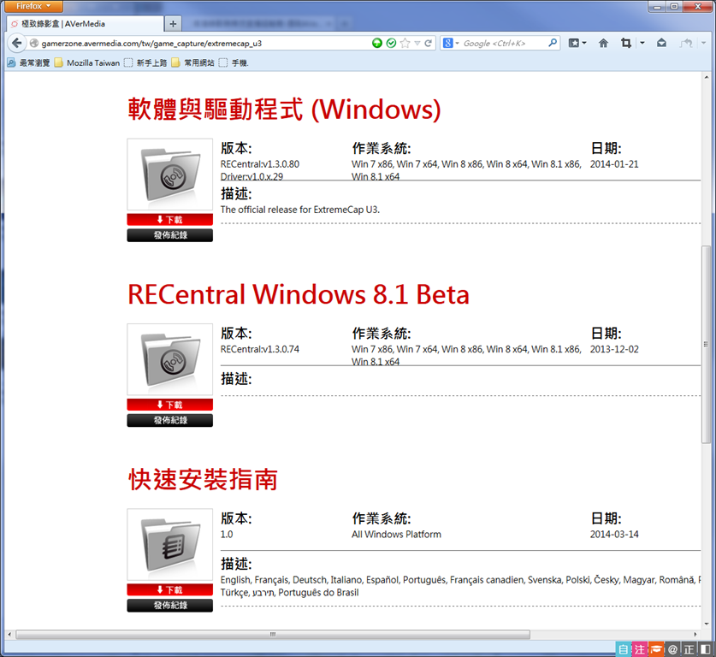
Task: Open a new tab with plus button
Action: tap(173, 24)
